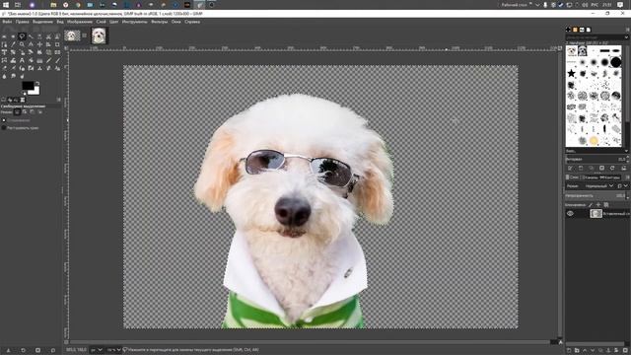Viewport: 631px width, 355px height.
Task: Toggle the Сглаживание antialiasing checkbox
Action: click(x=4, y=120)
